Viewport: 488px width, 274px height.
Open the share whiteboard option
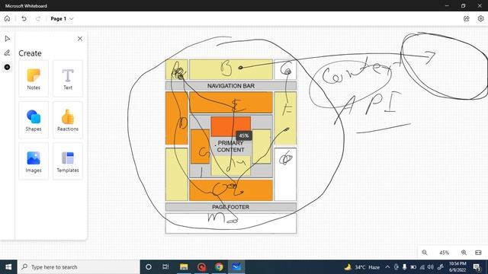pos(466,18)
